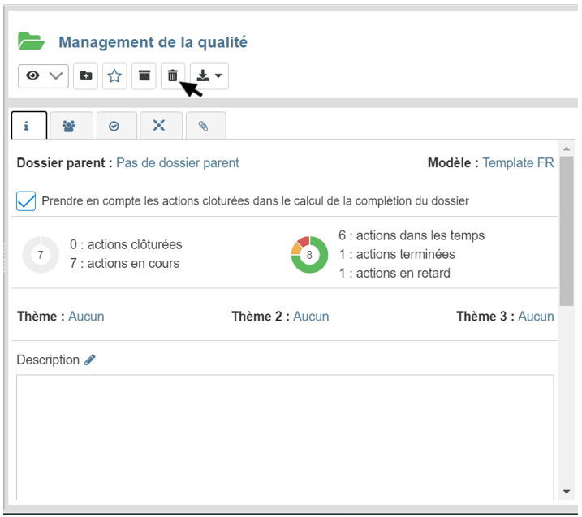Edit the Description using the pencil icon

[x=90, y=360]
